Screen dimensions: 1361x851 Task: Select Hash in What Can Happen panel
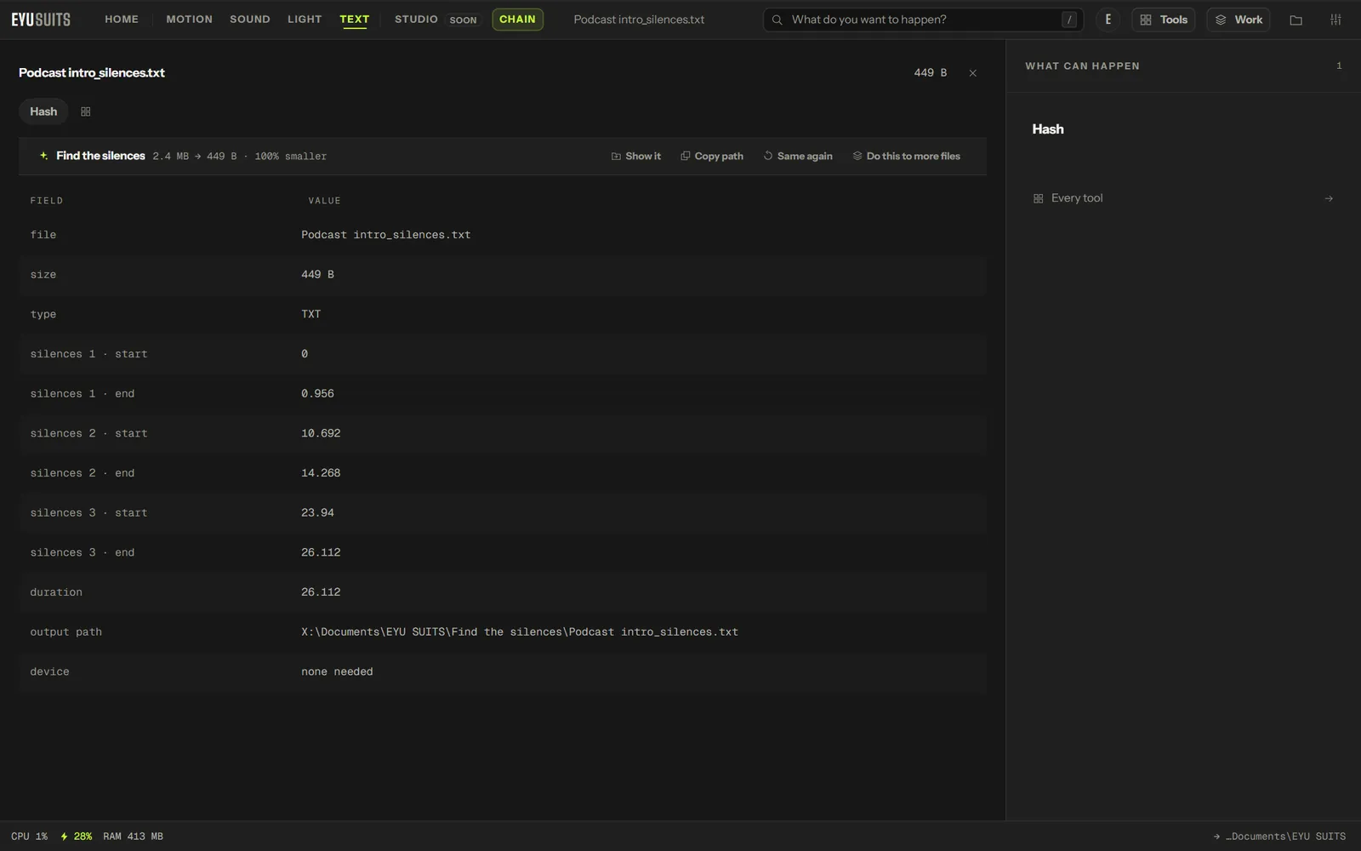tap(1048, 129)
